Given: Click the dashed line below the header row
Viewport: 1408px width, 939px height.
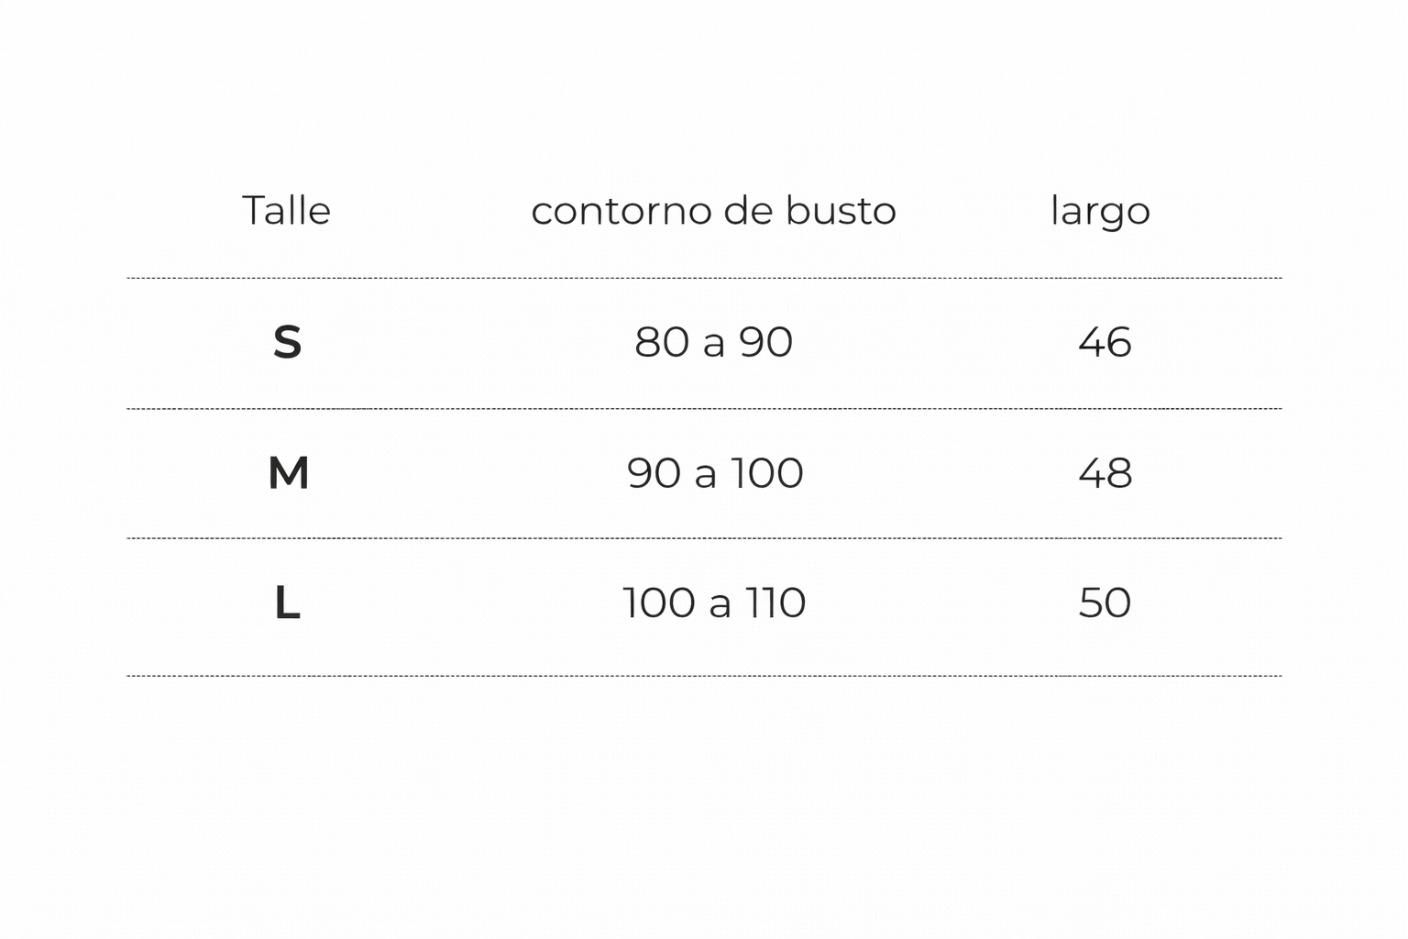Looking at the screenshot, I should [704, 278].
